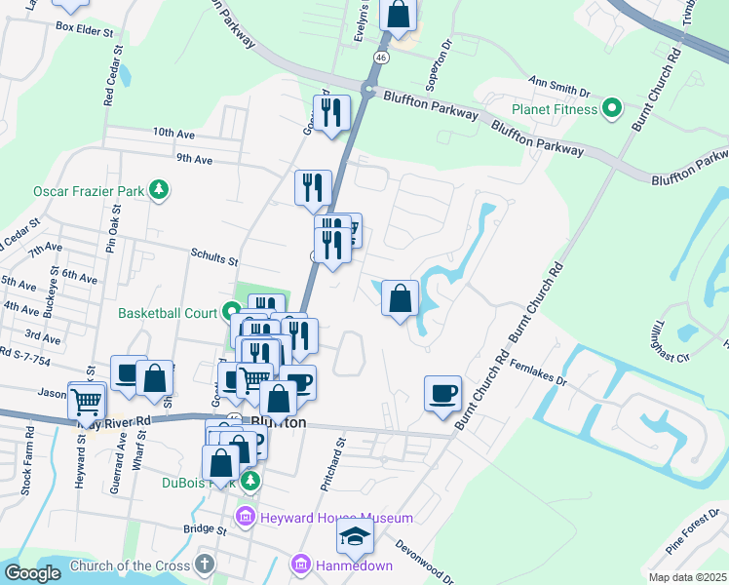Click the Oscar Frazier Park label
Screen dimensions: 729x585
89,191
